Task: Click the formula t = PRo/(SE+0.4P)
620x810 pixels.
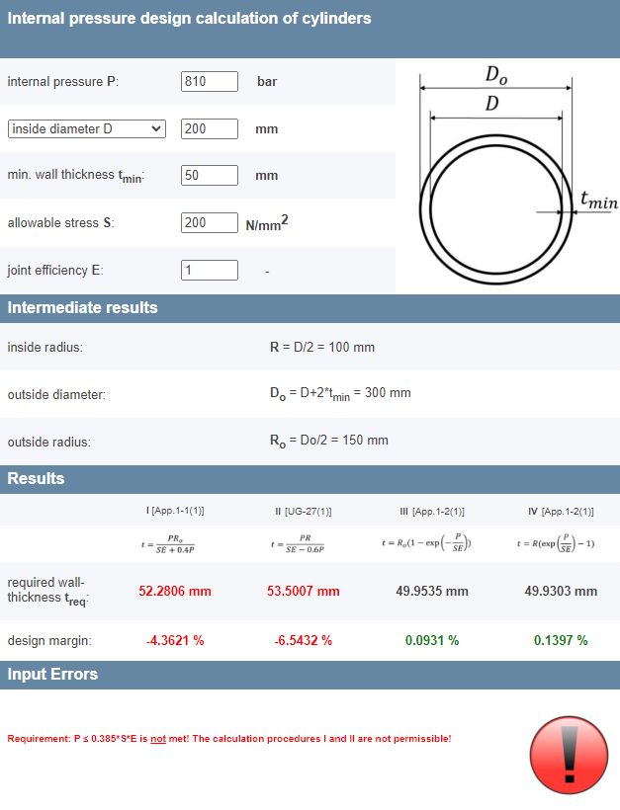Action: click(168, 544)
